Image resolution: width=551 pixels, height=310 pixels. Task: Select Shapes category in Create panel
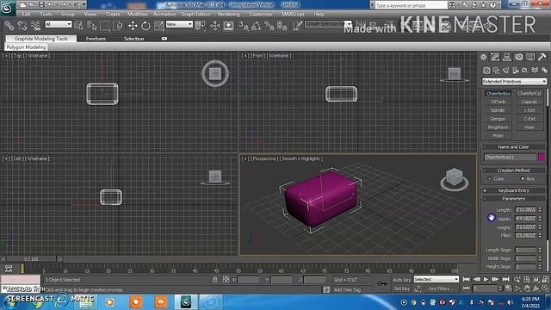(496, 71)
